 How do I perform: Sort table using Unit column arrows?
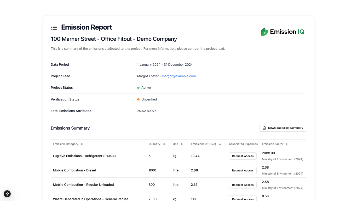click(182, 144)
